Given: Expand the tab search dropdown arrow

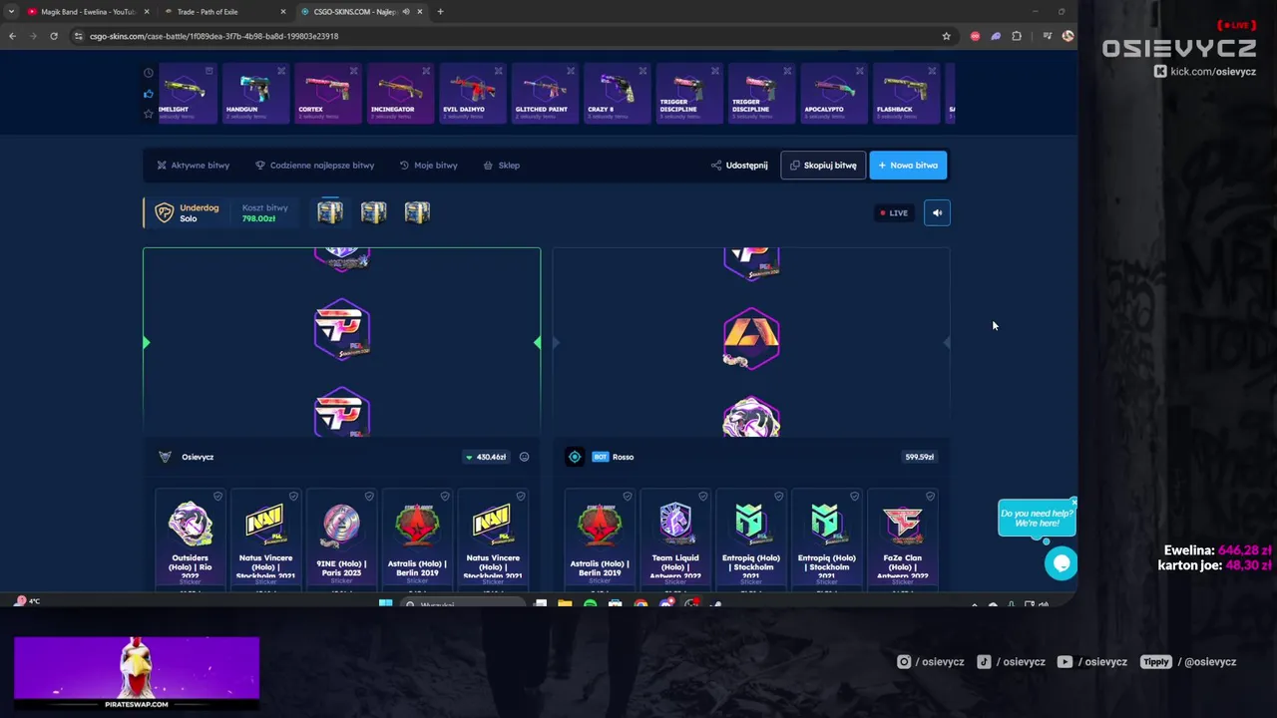Looking at the screenshot, I should 10,12.
